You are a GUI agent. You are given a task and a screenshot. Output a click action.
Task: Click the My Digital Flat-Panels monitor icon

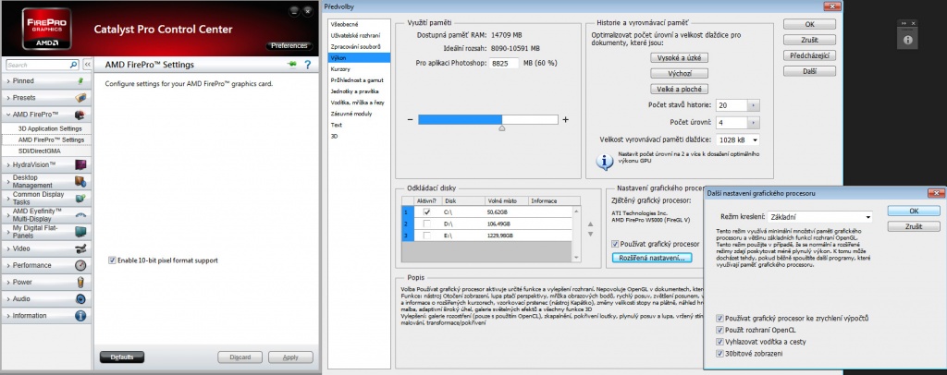point(80,232)
